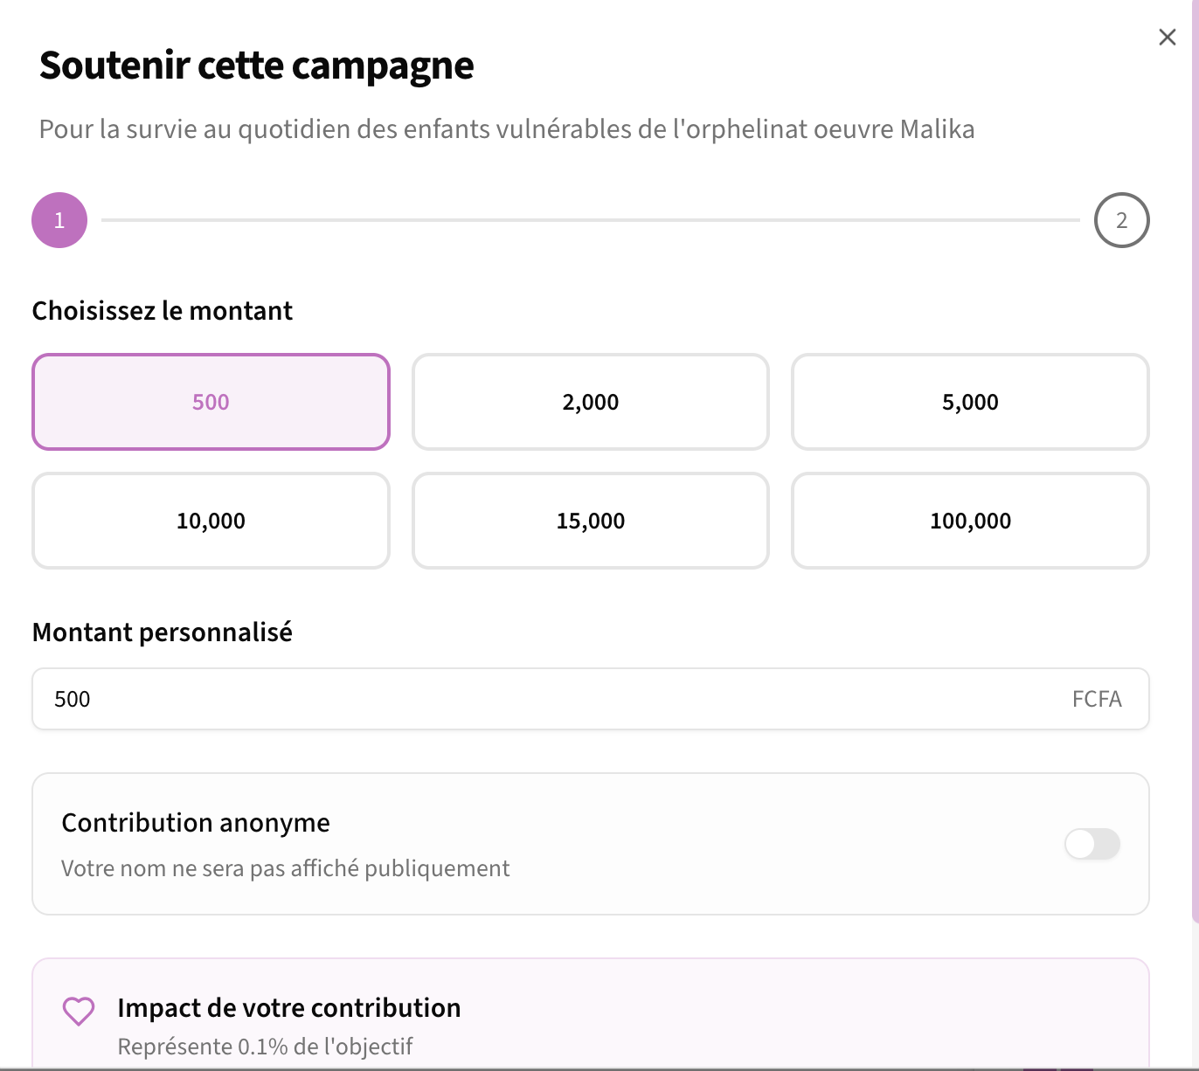The height and width of the screenshot is (1071, 1199).
Task: Close the Soutenir cette campagne dialog
Action: coord(1167,37)
